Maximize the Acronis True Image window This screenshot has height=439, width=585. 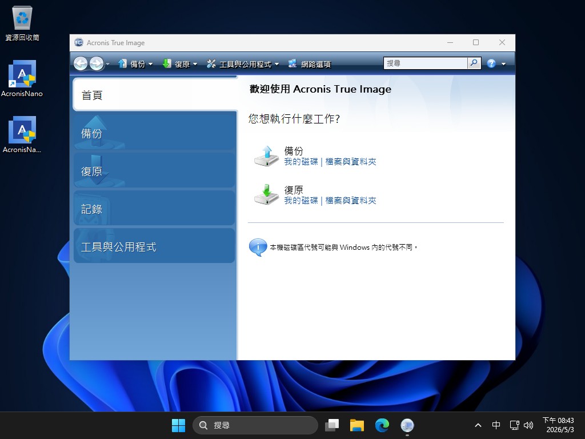point(476,42)
